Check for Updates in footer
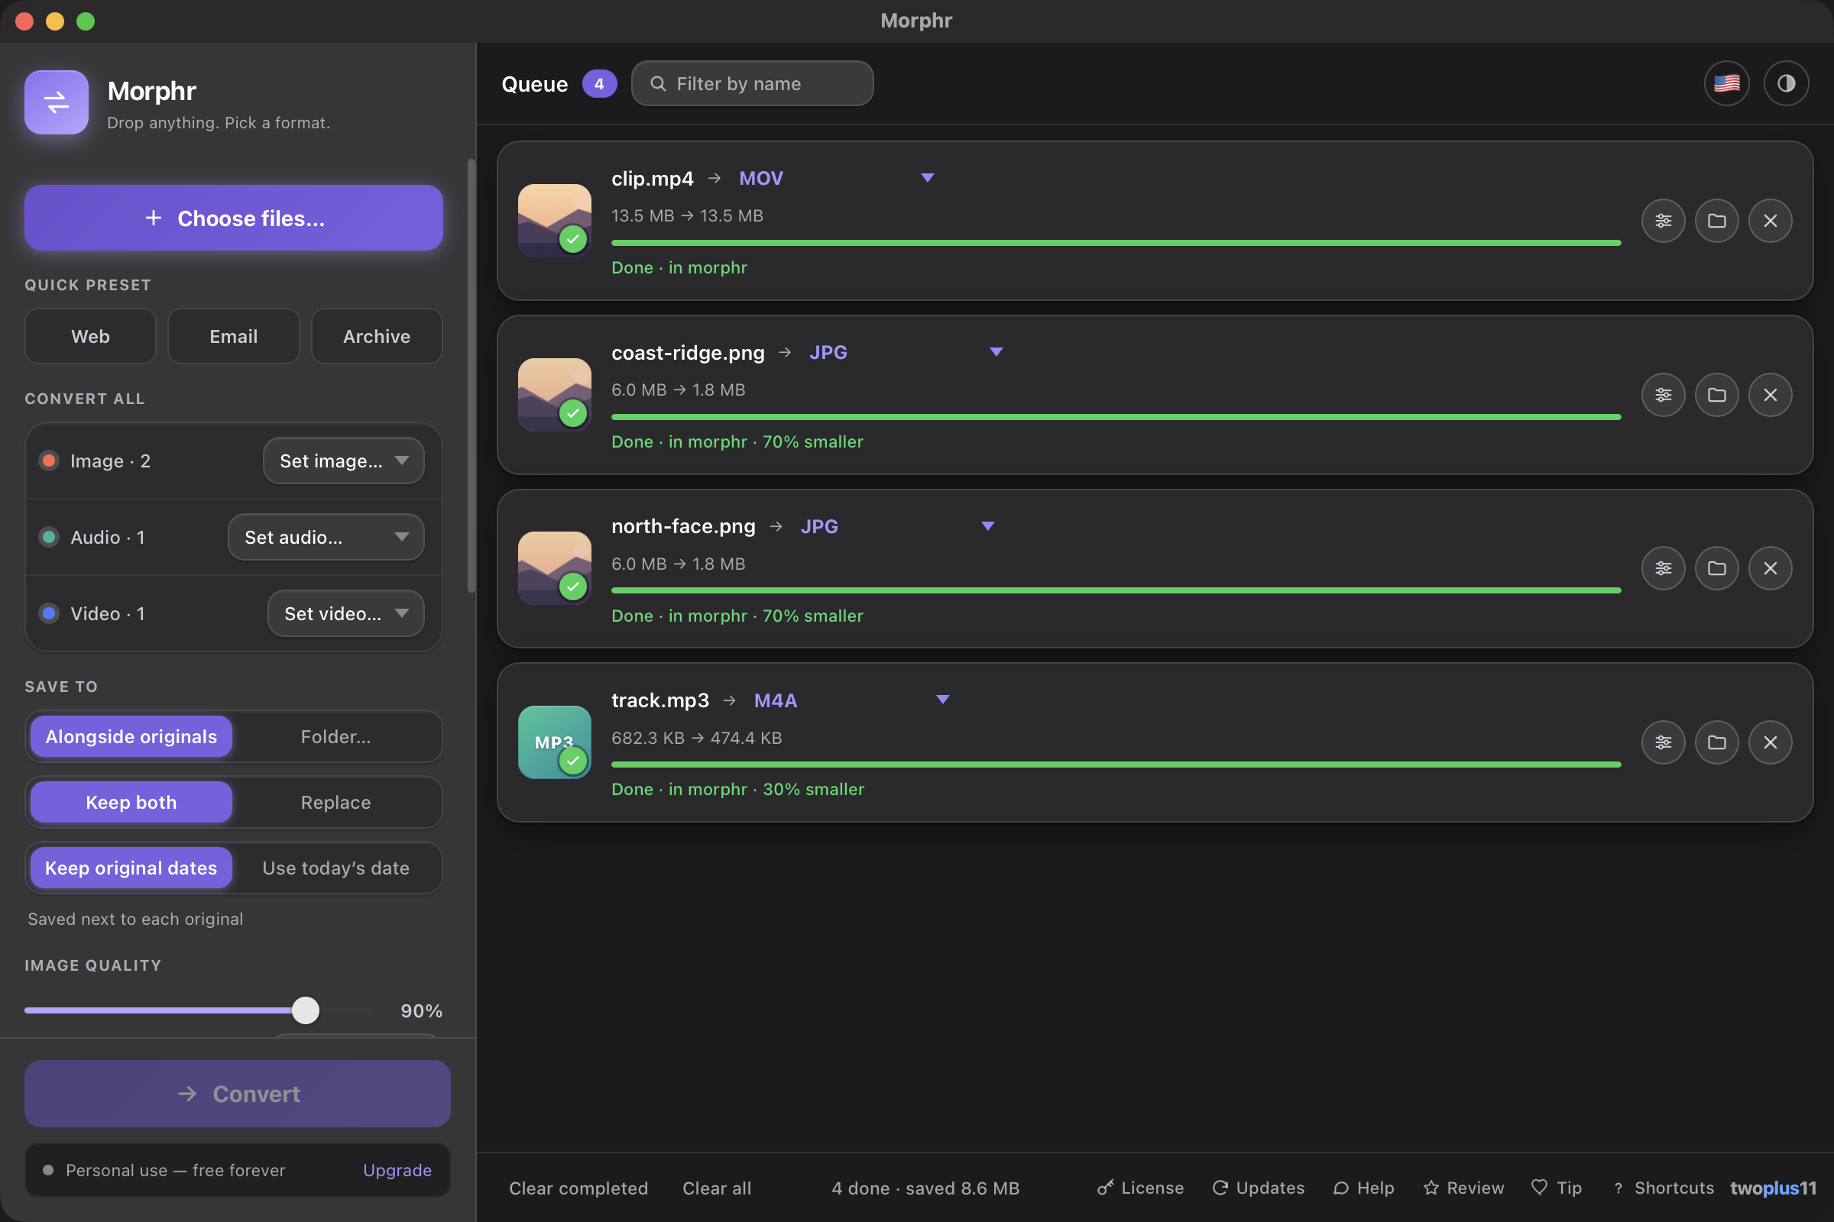This screenshot has width=1834, height=1222. (x=1258, y=1188)
